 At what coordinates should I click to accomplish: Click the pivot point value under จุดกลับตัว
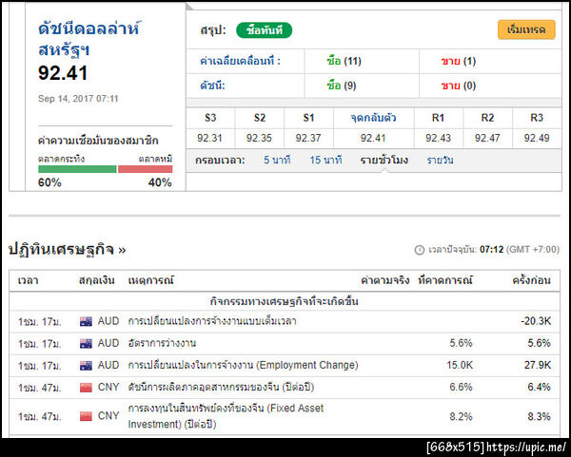pos(373,138)
